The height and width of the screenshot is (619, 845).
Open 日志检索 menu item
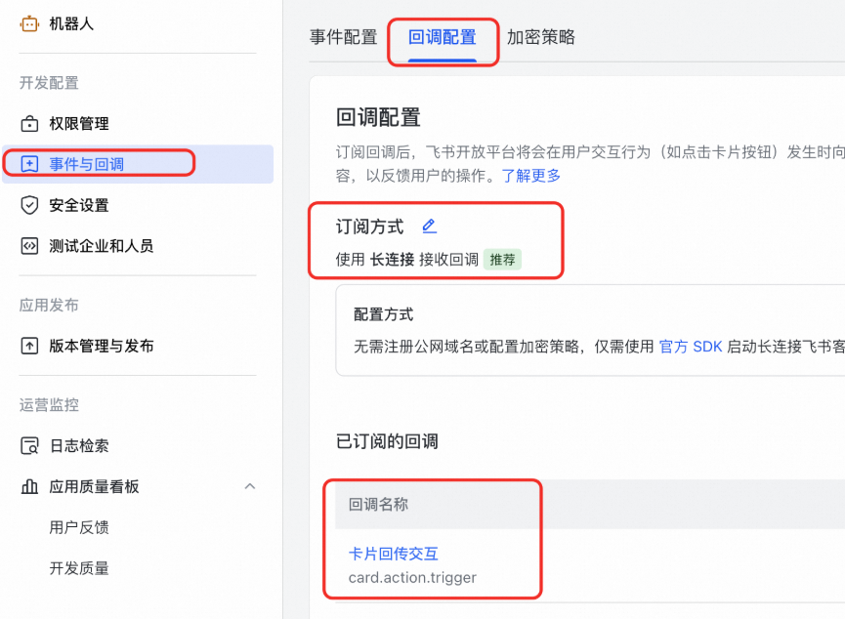(79, 446)
